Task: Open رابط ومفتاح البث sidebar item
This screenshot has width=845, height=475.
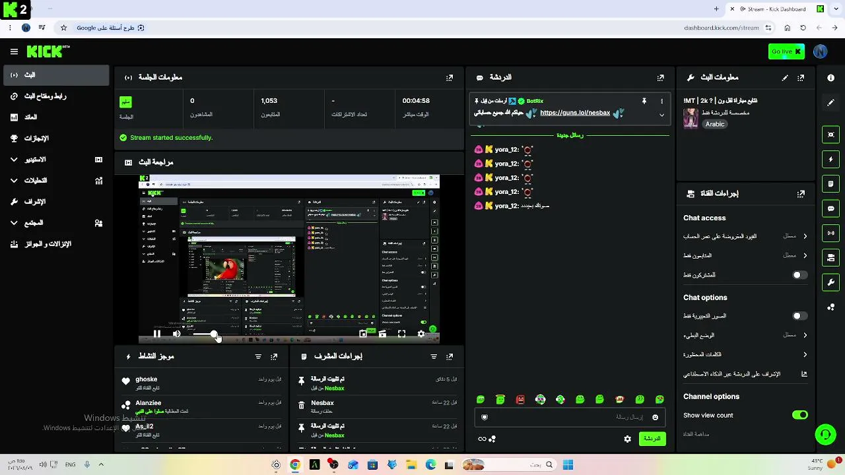Action: pos(55,96)
